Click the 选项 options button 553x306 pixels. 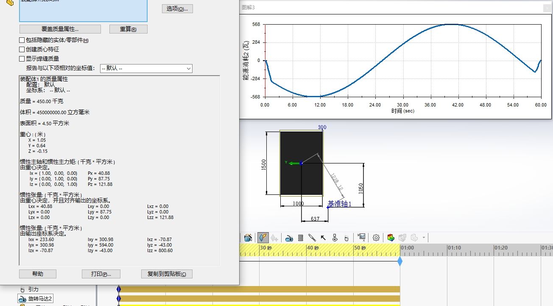tap(177, 8)
